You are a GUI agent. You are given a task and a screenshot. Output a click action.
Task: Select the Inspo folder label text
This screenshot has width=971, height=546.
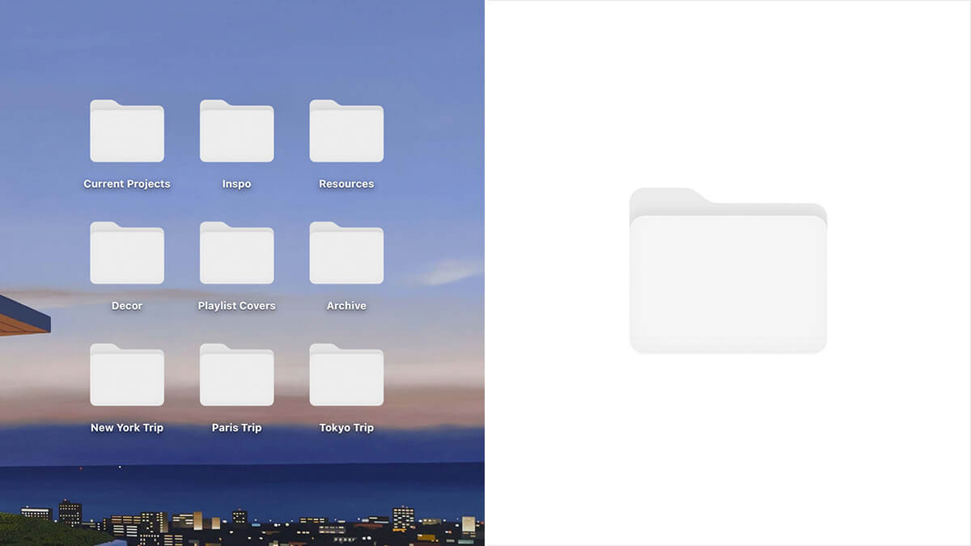pos(236,184)
